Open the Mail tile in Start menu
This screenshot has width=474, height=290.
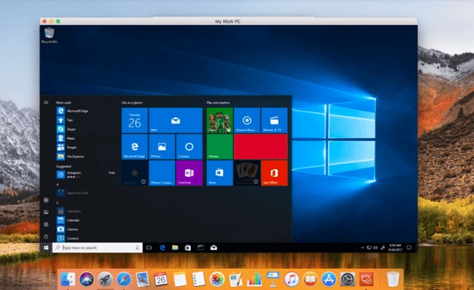pos(175,120)
